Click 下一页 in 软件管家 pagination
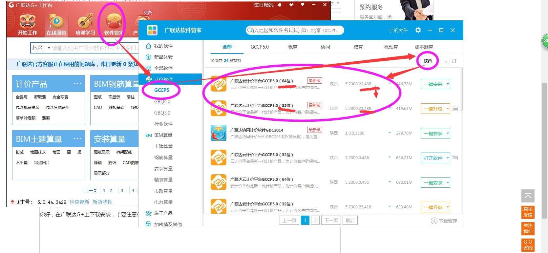This screenshot has height=253, width=548. (x=331, y=221)
